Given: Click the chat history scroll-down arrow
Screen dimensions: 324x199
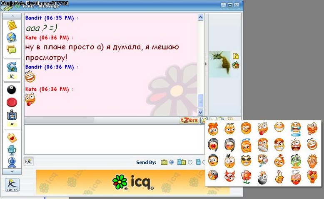Looking at the screenshot, I should pos(200,112).
